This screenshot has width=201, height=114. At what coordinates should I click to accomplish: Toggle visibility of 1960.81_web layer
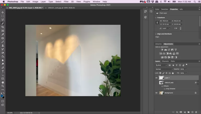tap(156, 83)
